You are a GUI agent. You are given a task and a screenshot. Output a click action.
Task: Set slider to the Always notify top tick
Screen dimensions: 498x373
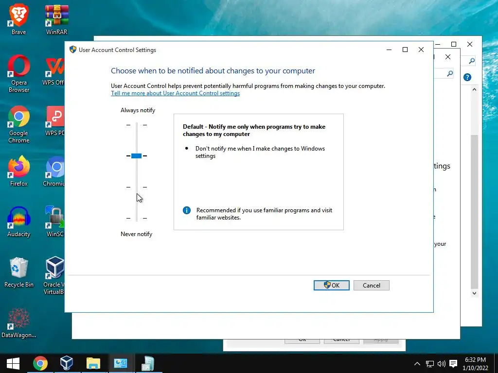pyautogui.click(x=137, y=125)
